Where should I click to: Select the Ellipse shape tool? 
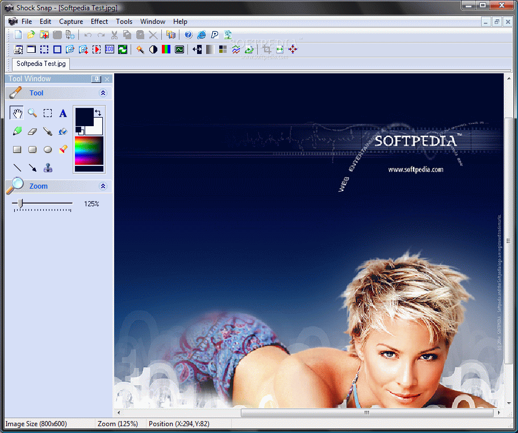48,150
